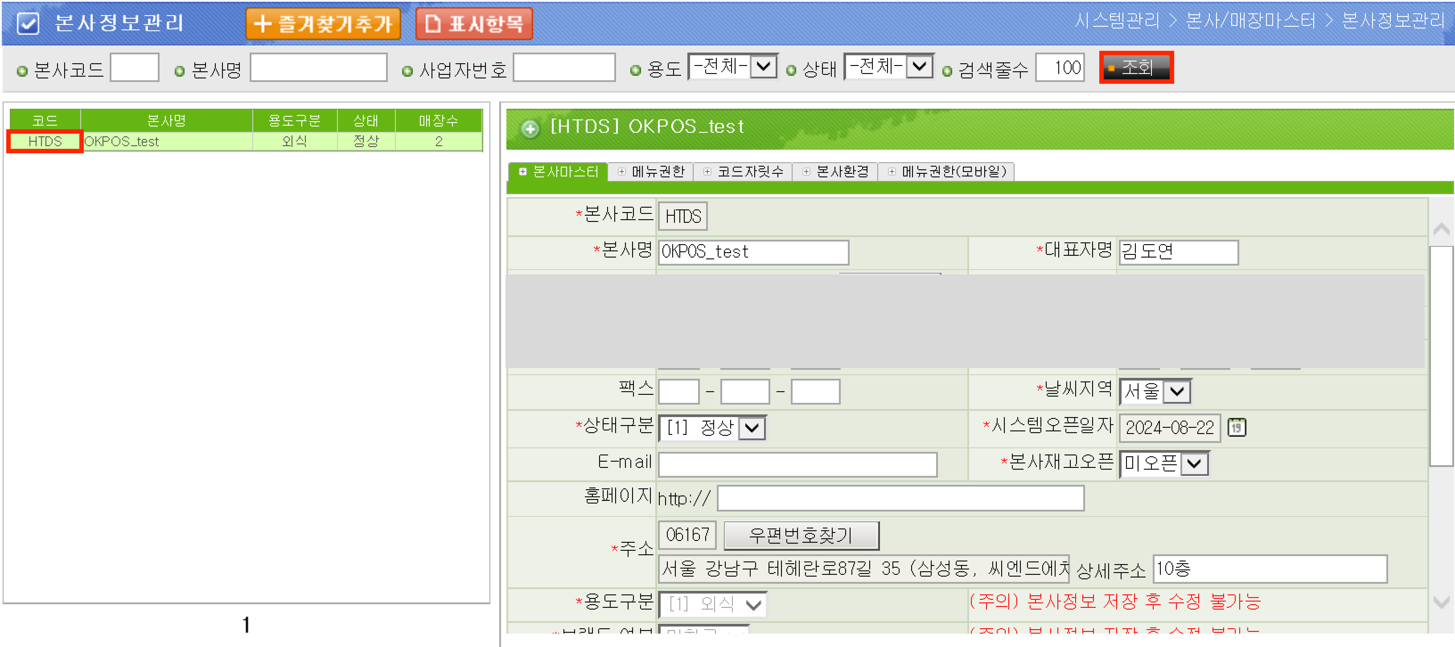
Task: Click the 표시항목 document icon button
Action: (474, 24)
